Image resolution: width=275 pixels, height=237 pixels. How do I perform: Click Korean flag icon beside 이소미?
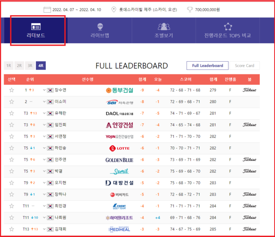coord(50,102)
